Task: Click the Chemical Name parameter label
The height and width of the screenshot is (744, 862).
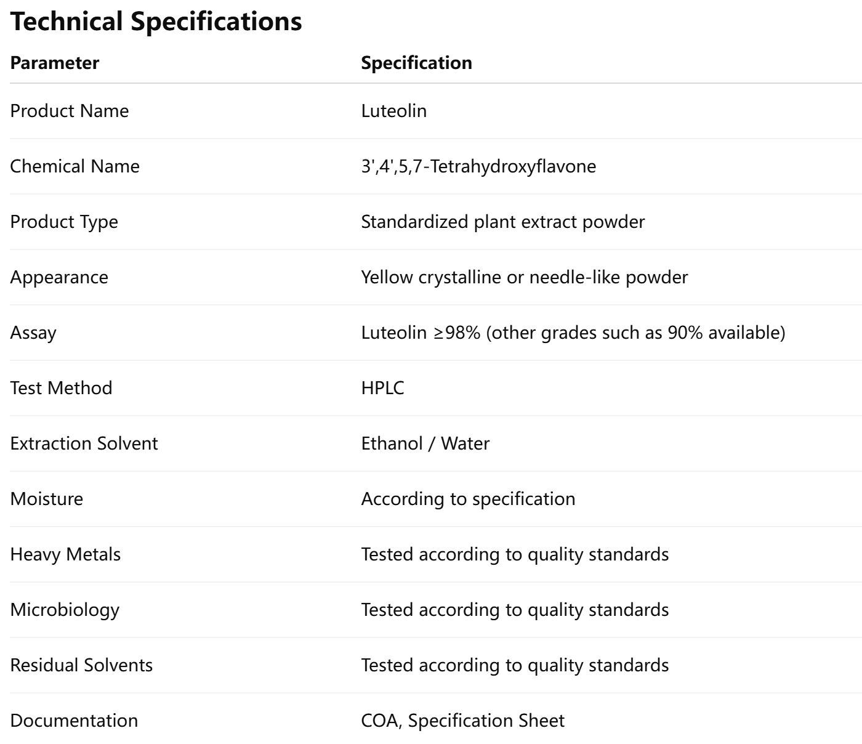Action: click(x=75, y=166)
